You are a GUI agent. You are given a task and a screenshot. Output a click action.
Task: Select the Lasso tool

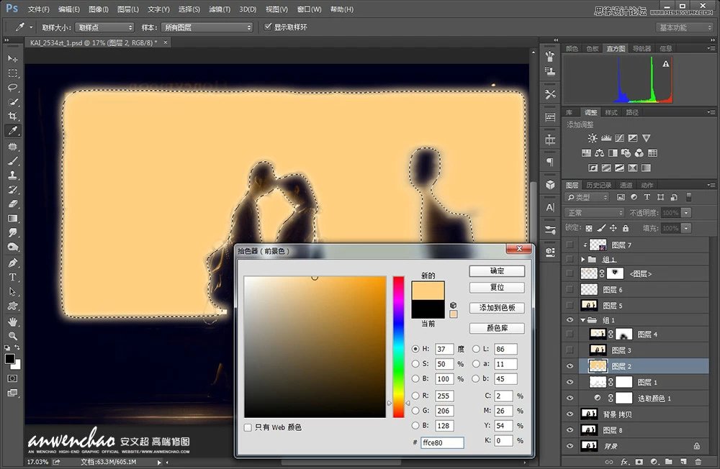point(12,88)
